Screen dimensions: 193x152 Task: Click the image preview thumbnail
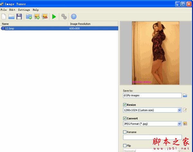[156, 53]
